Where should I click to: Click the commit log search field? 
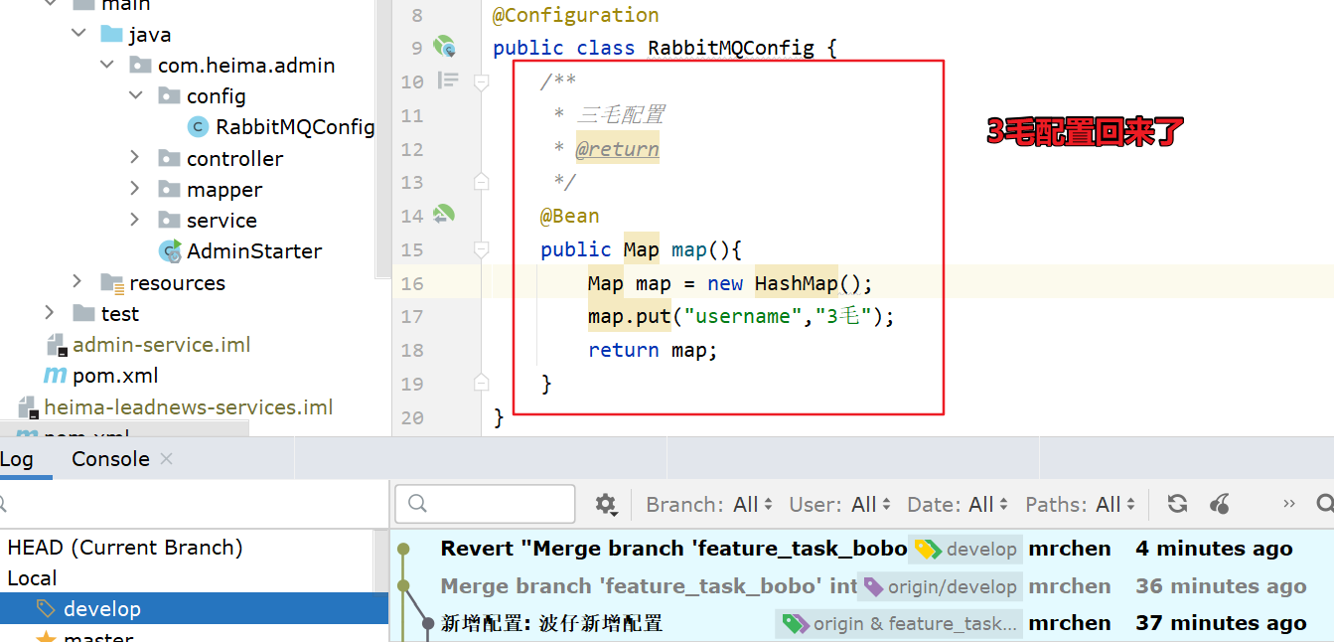(486, 504)
